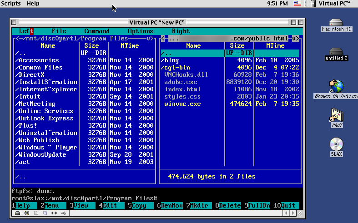
Task: Click the hard disk status icon
Action: [x=18, y=213]
